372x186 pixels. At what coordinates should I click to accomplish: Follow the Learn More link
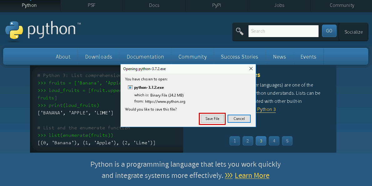tap(252, 175)
